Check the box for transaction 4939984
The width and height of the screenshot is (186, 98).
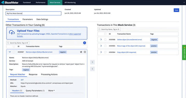[x=105, y=52]
